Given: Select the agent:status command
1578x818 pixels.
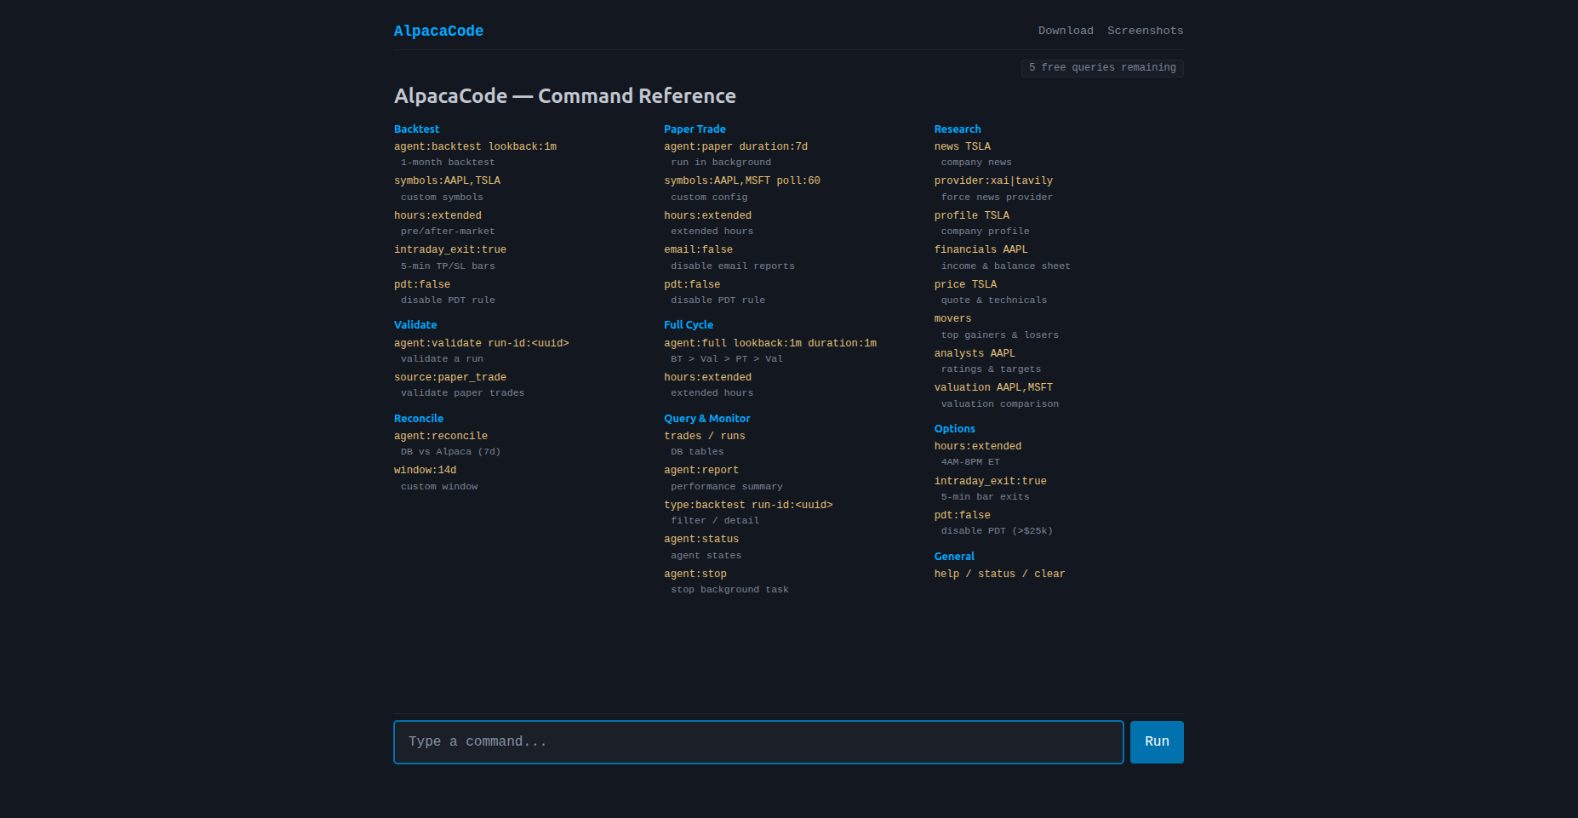Looking at the screenshot, I should [701, 538].
